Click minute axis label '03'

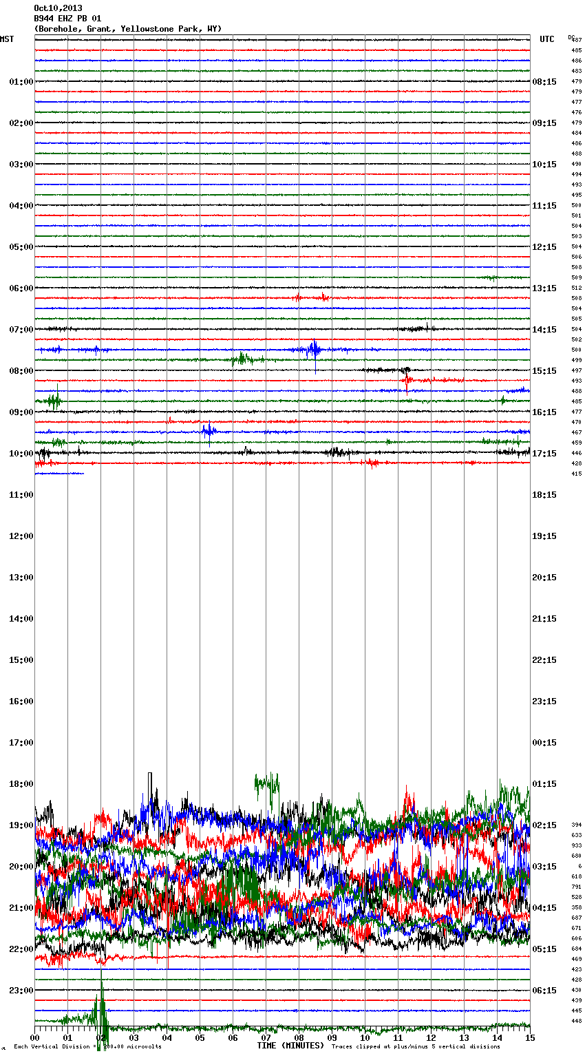coord(134,1038)
